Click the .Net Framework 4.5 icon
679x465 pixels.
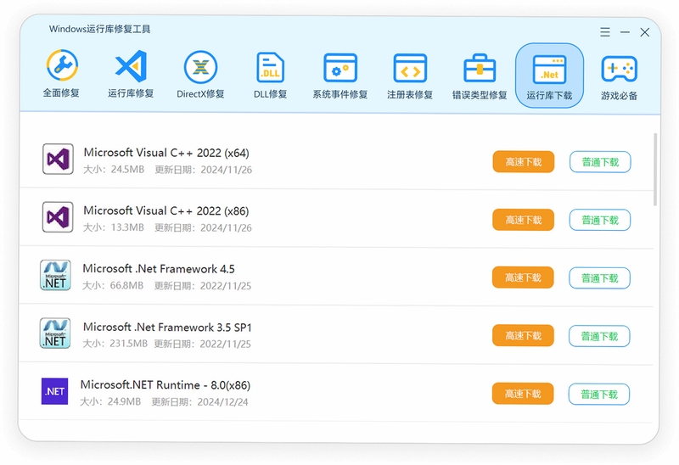55,275
